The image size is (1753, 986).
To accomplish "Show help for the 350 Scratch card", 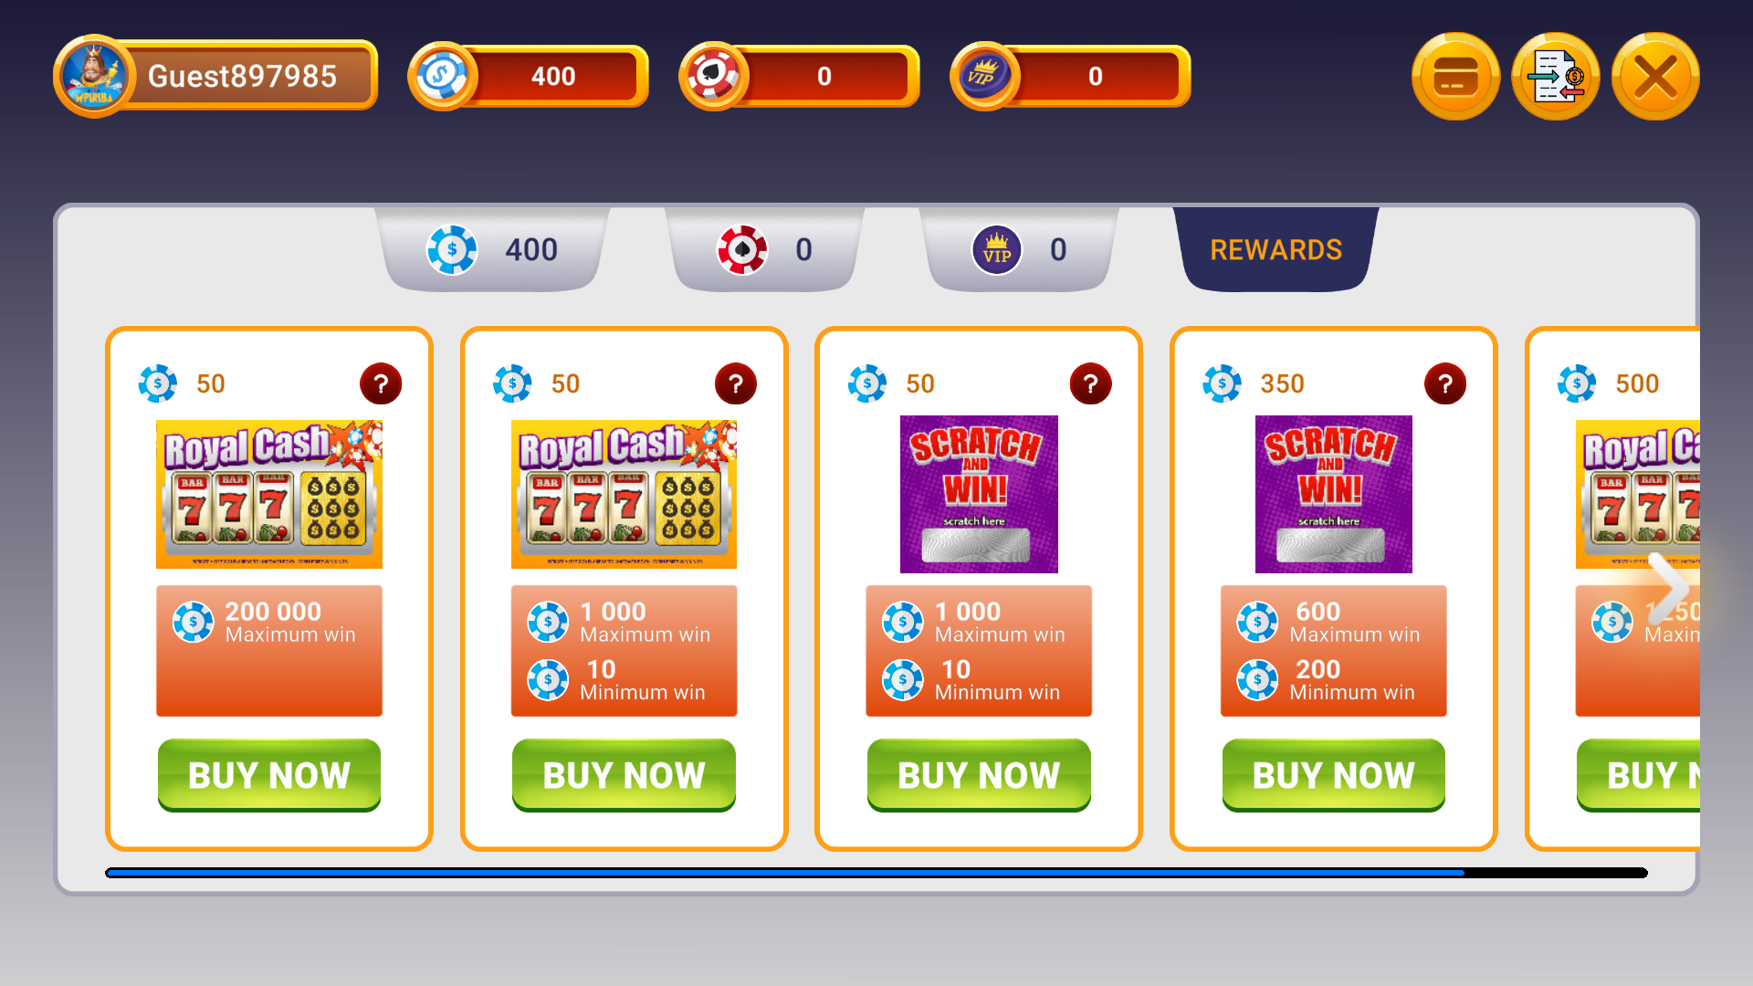I will 1445,384.
